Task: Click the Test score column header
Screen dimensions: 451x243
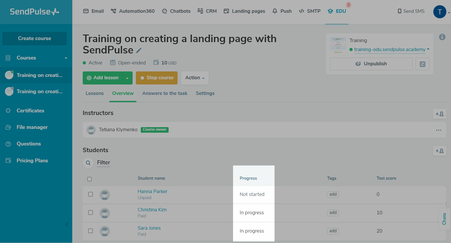Action: point(386,178)
